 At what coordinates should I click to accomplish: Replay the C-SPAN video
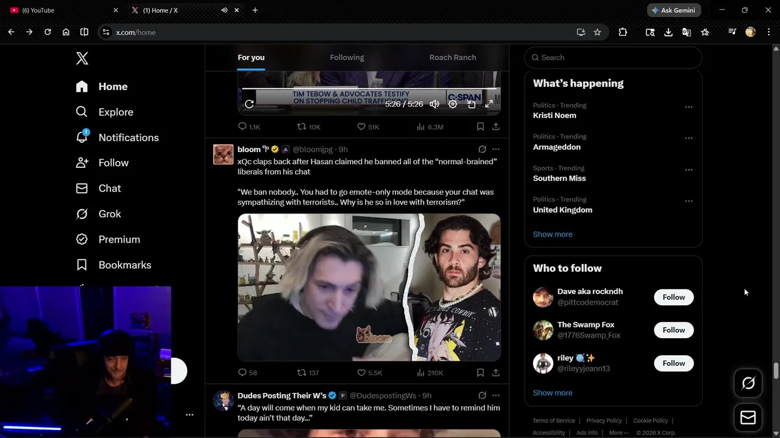(x=249, y=104)
